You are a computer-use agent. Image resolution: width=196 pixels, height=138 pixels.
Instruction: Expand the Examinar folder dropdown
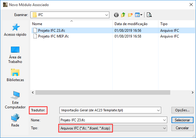click(107, 15)
